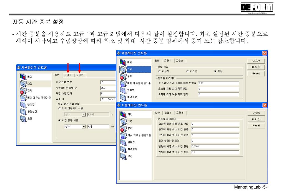This screenshot has height=196, width=284.
Task: Open disabled 상수 dropdown under 다이 이동거리
Action: 75,115
